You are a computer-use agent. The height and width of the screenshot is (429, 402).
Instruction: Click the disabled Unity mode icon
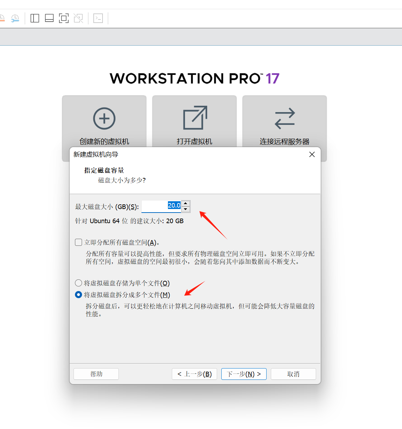point(78,18)
